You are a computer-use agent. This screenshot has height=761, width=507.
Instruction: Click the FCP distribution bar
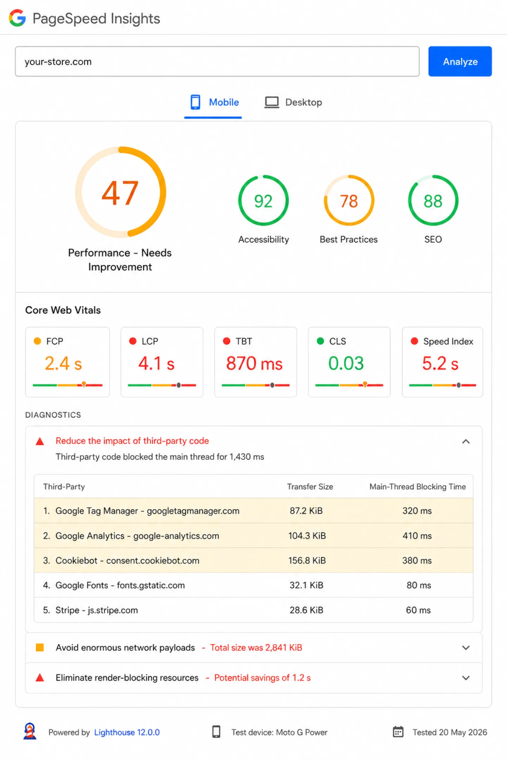[68, 385]
